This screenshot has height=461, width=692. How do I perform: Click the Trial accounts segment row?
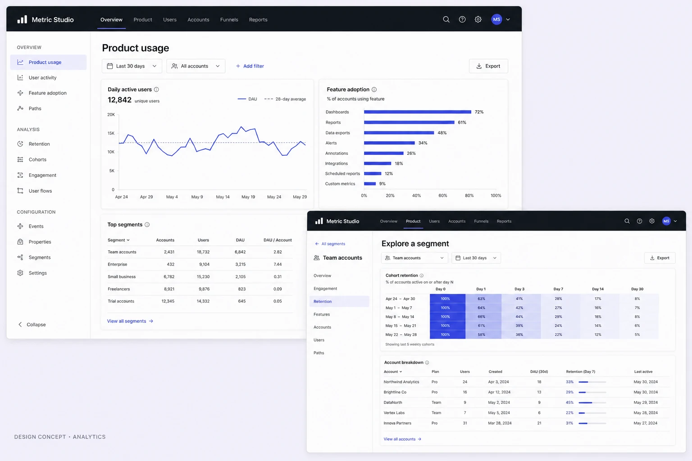pos(200,301)
